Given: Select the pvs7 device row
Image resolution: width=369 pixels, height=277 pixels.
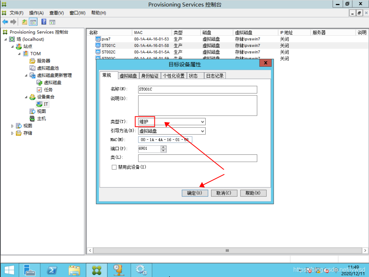Looking at the screenshot, I should [x=106, y=39].
